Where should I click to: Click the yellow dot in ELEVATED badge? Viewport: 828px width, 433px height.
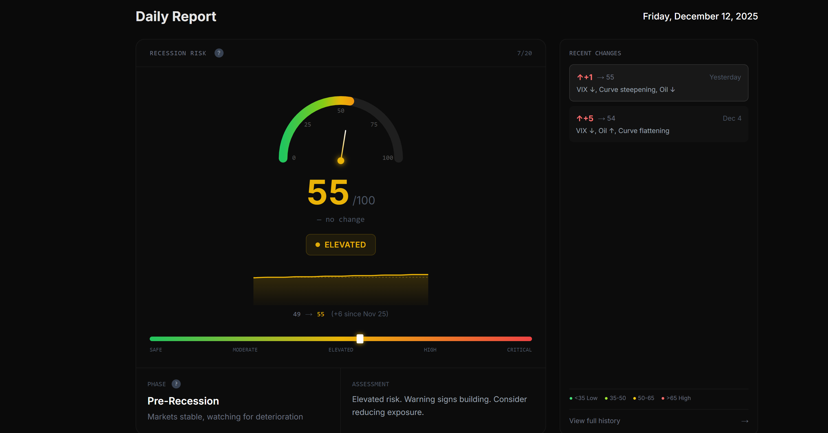(317, 245)
